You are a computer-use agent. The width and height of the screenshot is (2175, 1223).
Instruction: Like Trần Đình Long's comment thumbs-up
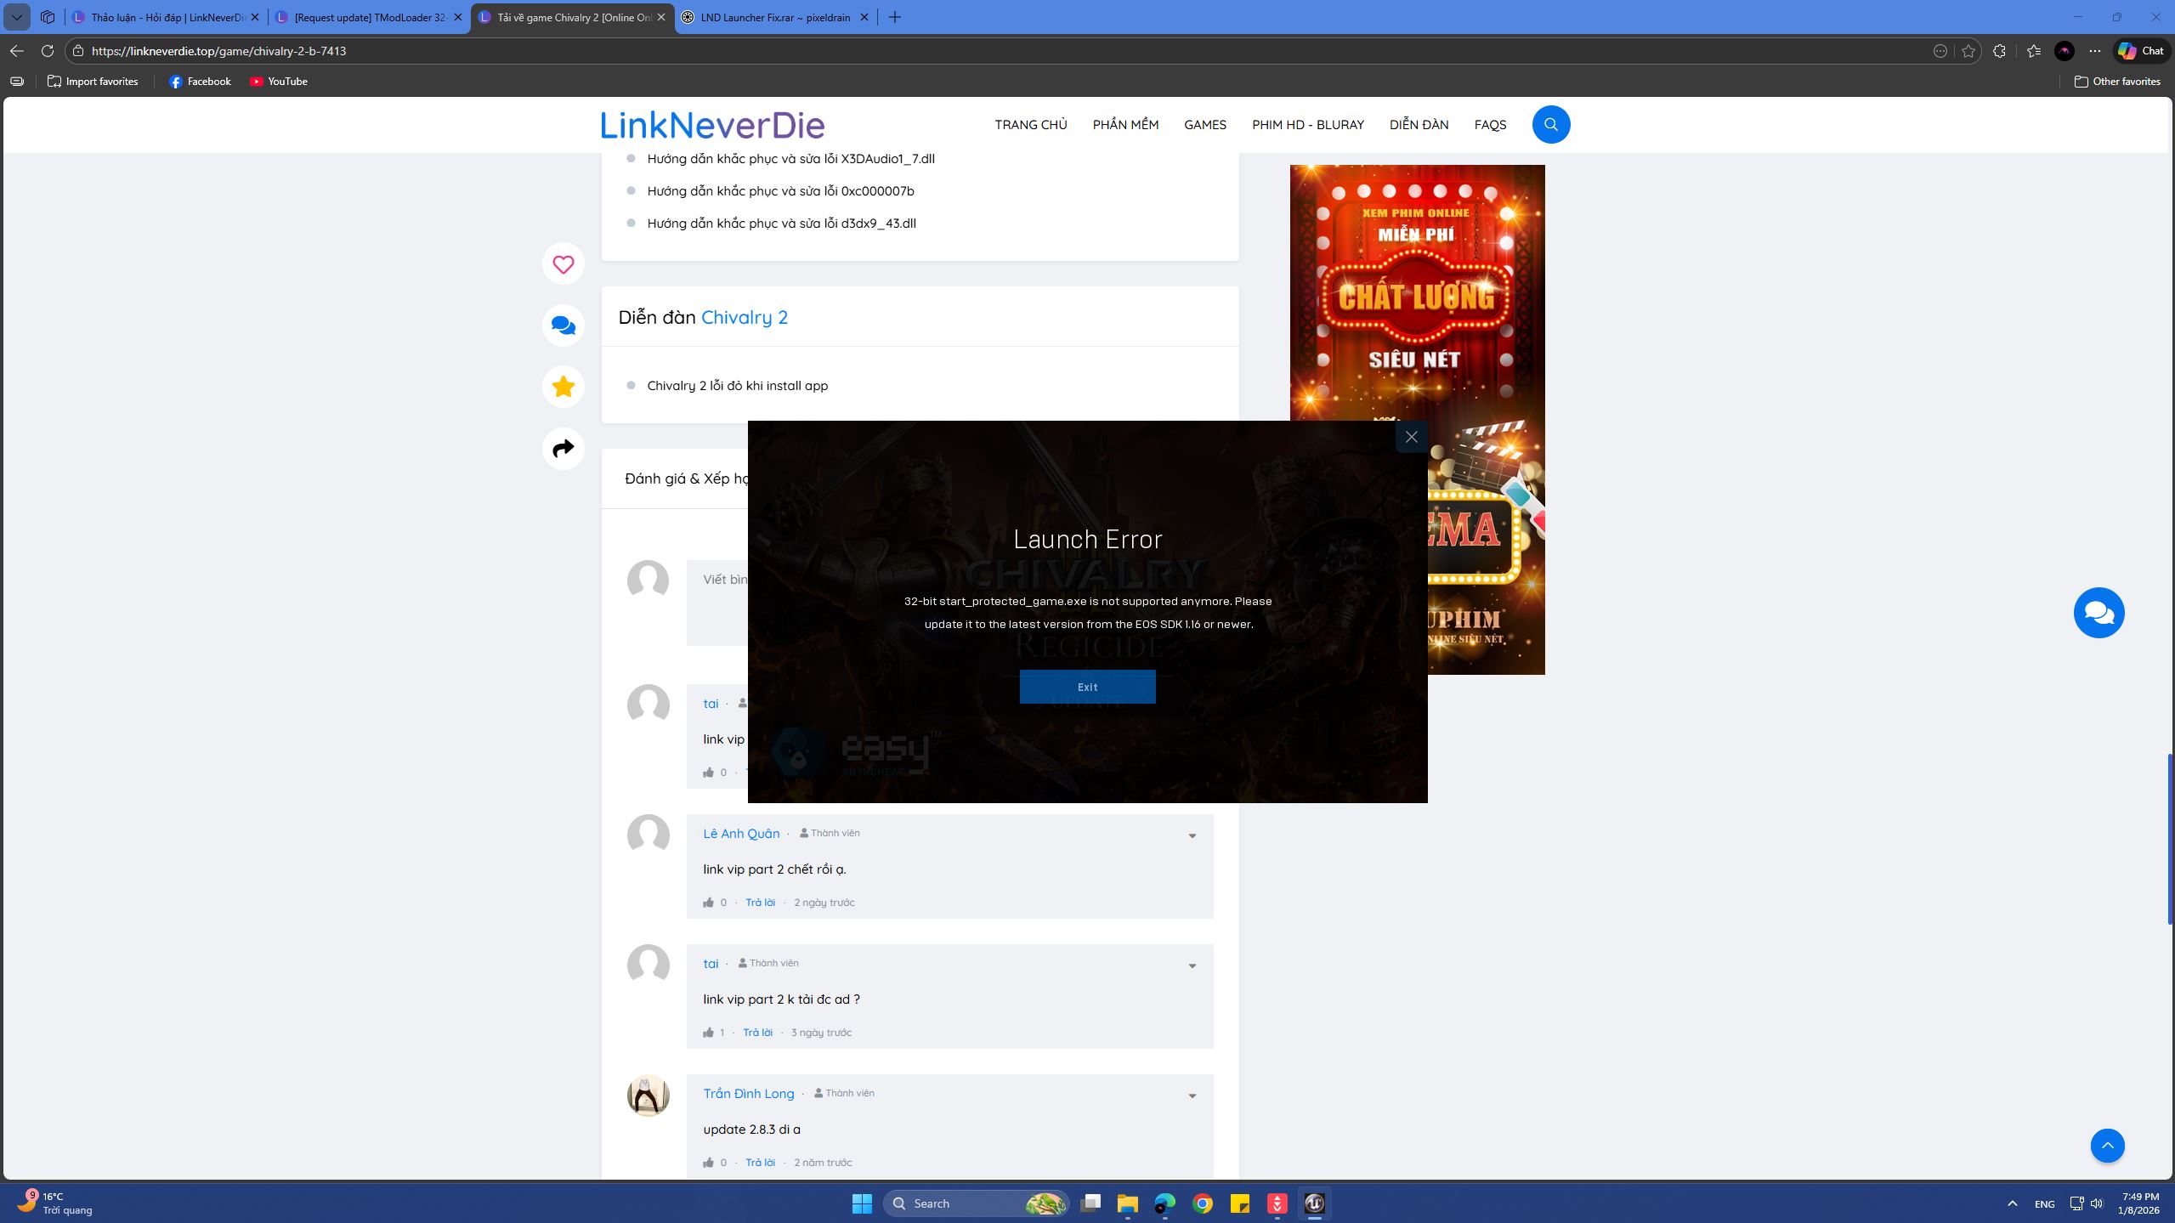point(708,1163)
